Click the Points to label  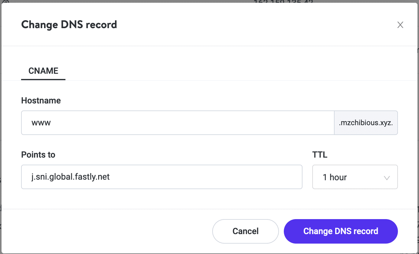[x=38, y=155]
